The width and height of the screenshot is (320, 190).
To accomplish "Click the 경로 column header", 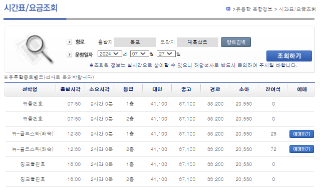I will [215, 89].
